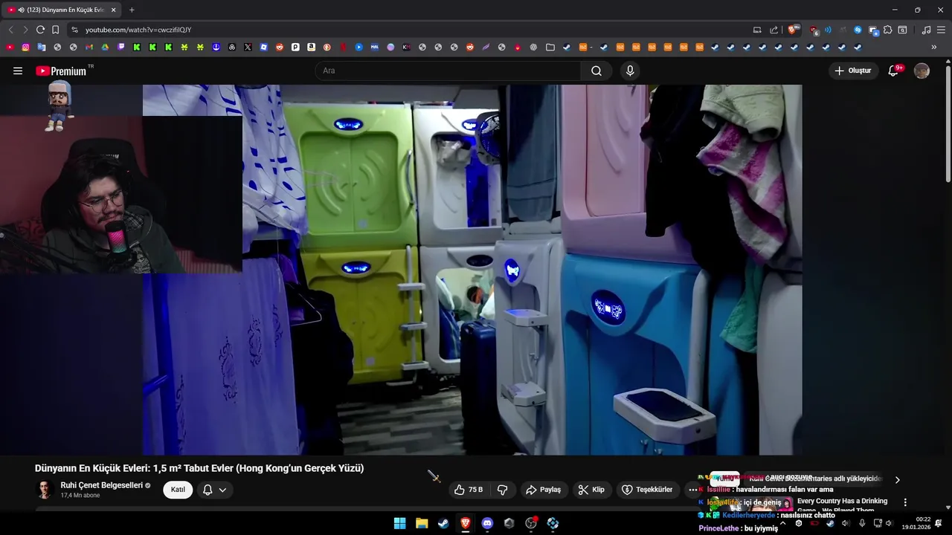Click the page vertical scrollbar
This screenshot has width=952, height=535.
948,123
